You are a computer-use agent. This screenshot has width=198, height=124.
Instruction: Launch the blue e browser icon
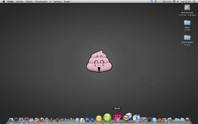(36, 120)
